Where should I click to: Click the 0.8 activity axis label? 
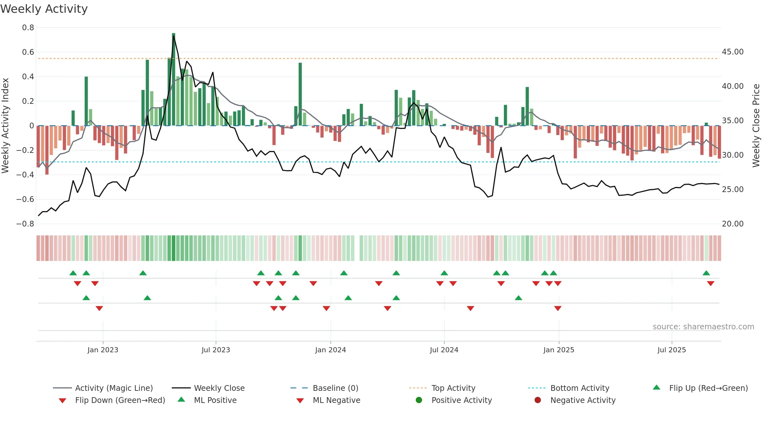coord(28,28)
